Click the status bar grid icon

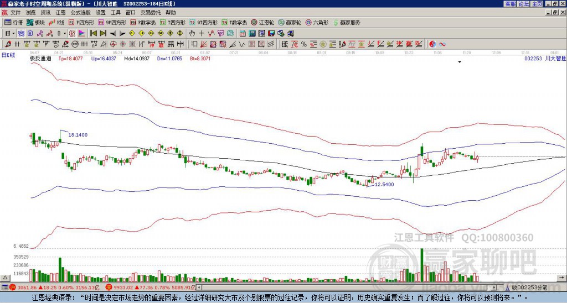pos(4,288)
